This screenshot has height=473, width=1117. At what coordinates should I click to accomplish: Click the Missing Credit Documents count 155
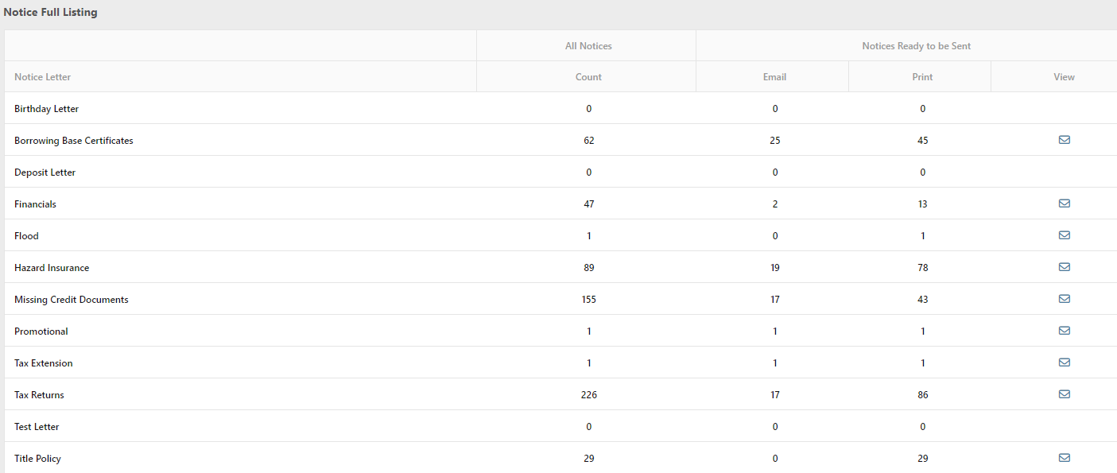(588, 300)
